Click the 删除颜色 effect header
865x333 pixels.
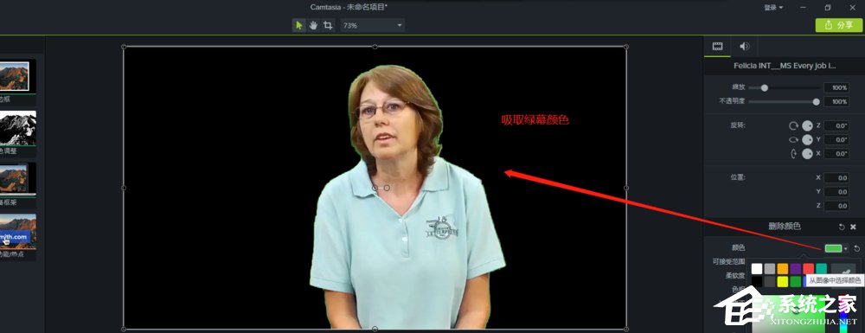click(785, 227)
